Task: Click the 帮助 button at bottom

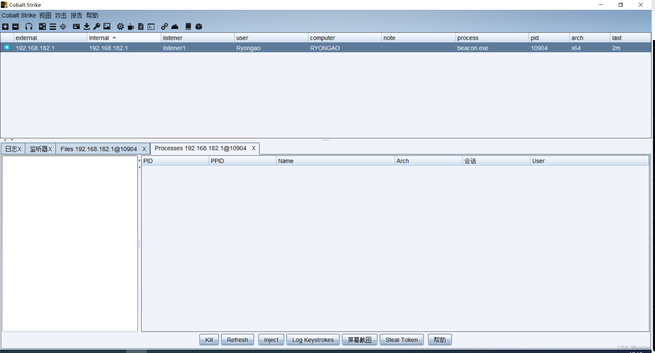Action: tap(440, 340)
